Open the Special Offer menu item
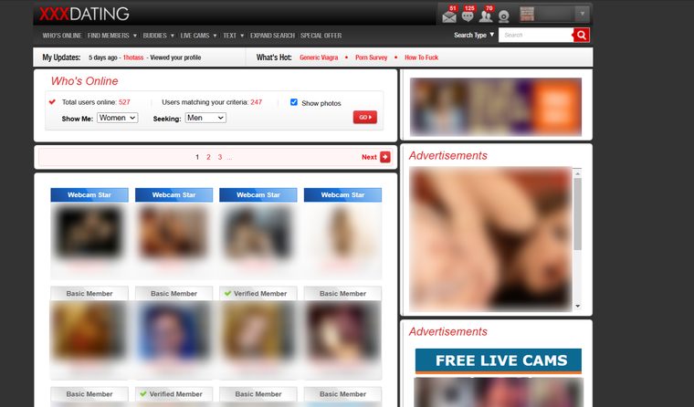 (321, 36)
